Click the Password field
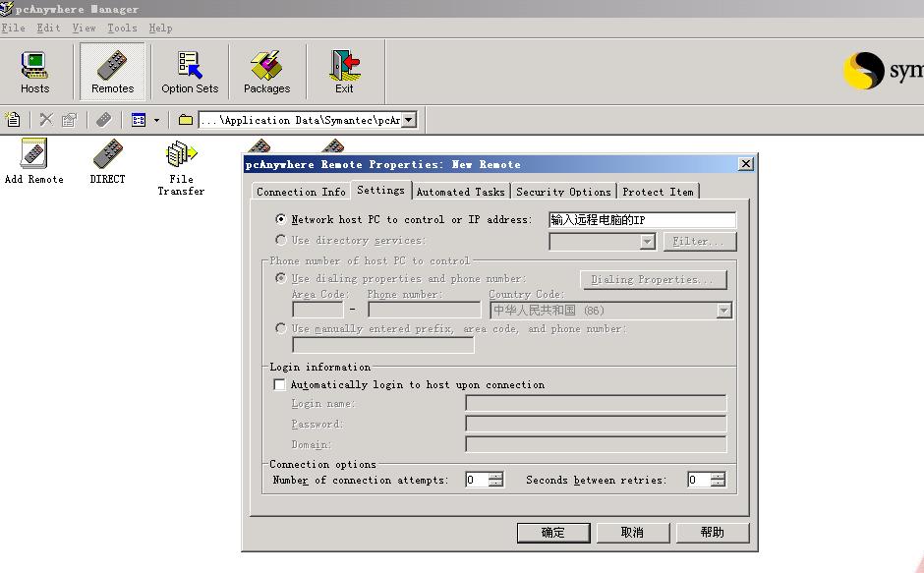Image resolution: width=924 pixels, height=573 pixels. tap(596, 424)
